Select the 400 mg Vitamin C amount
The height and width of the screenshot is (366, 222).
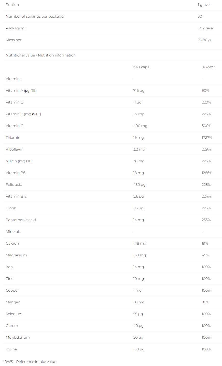140,126
